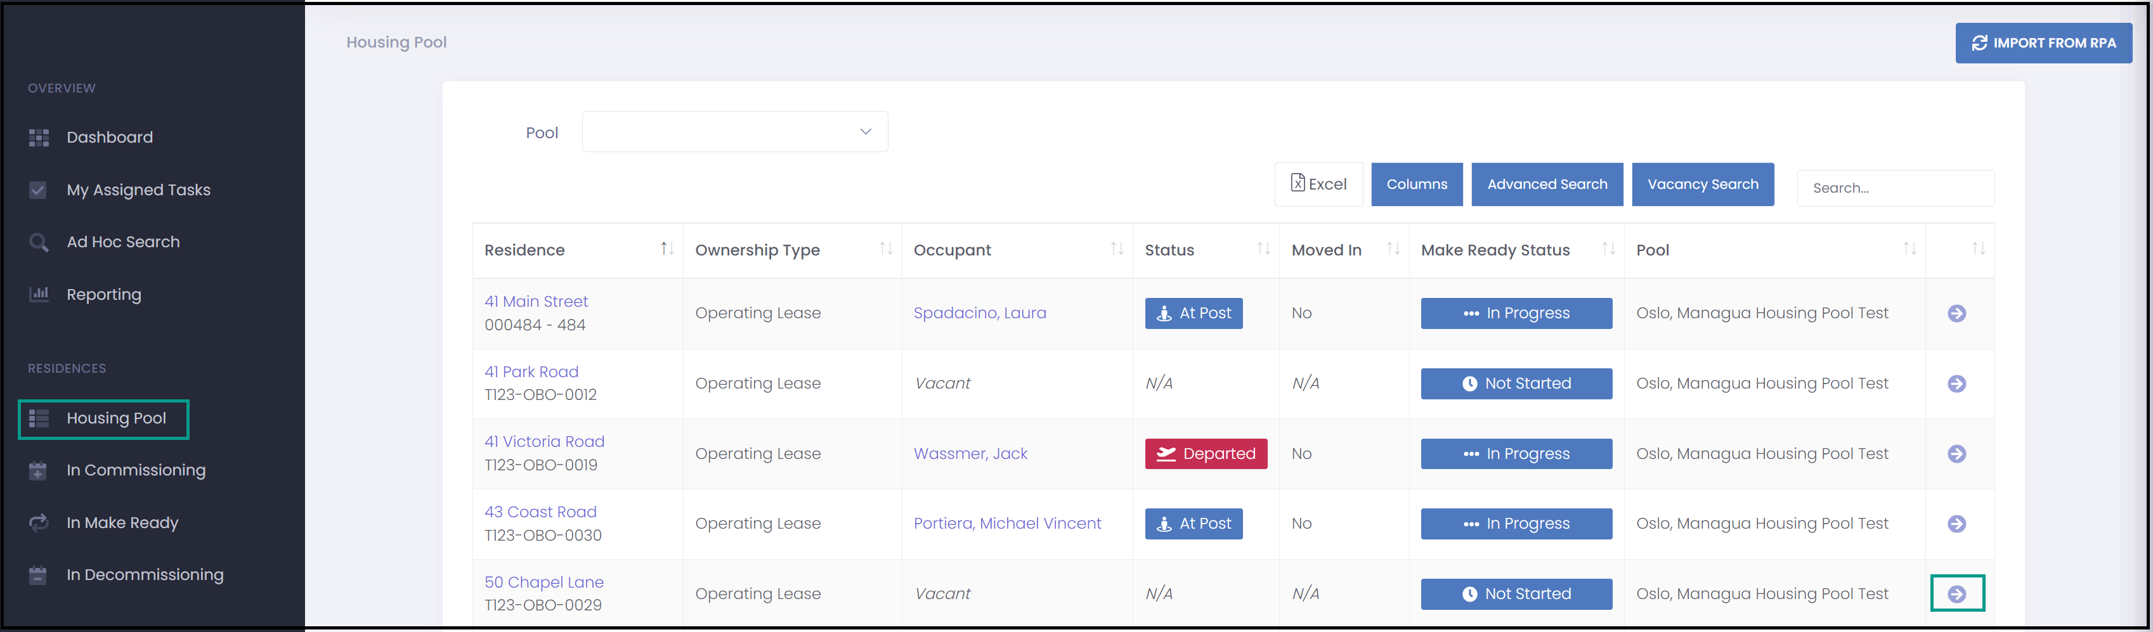The width and height of the screenshot is (2153, 632).
Task: Open occupant Wassmer, Jack link
Action: pos(970,454)
